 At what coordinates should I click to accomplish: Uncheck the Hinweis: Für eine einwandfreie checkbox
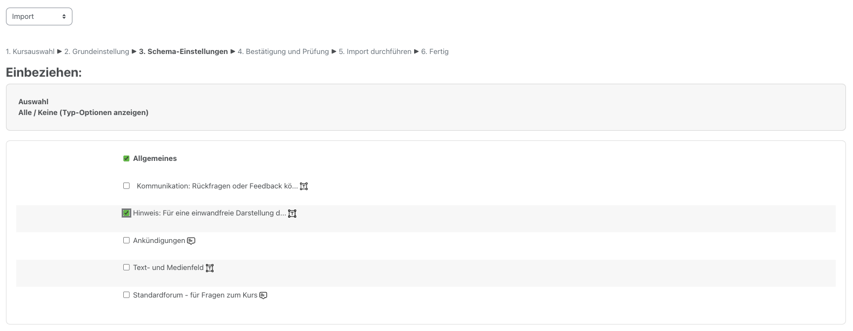click(x=126, y=213)
